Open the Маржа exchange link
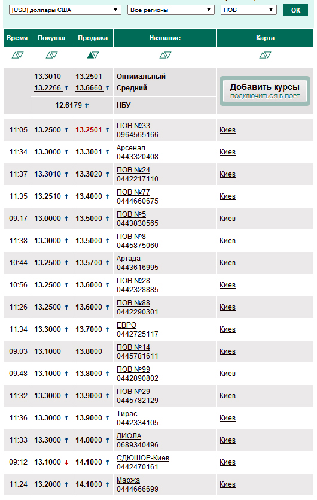Viewport: 317px width, 500px height. pos(128,480)
